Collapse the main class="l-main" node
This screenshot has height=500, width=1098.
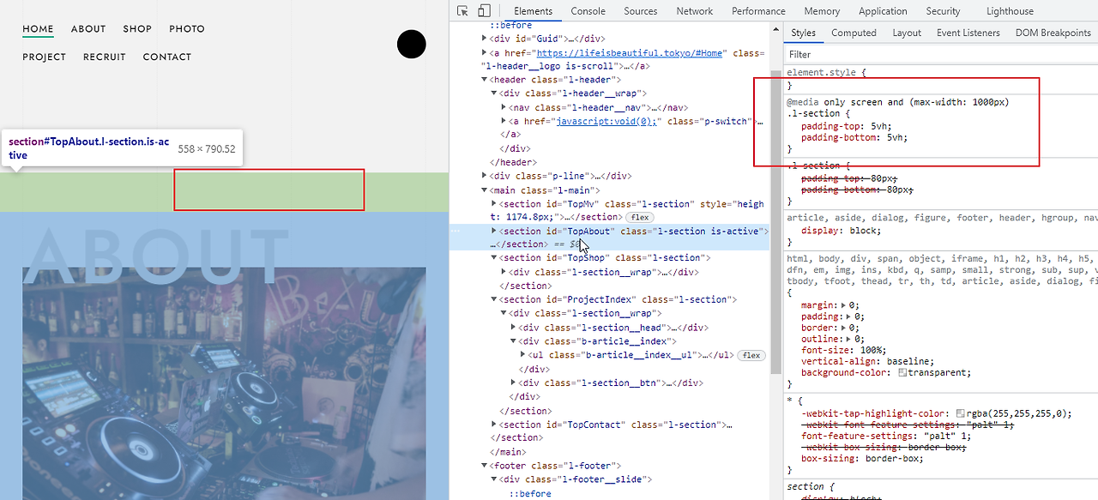(484, 190)
